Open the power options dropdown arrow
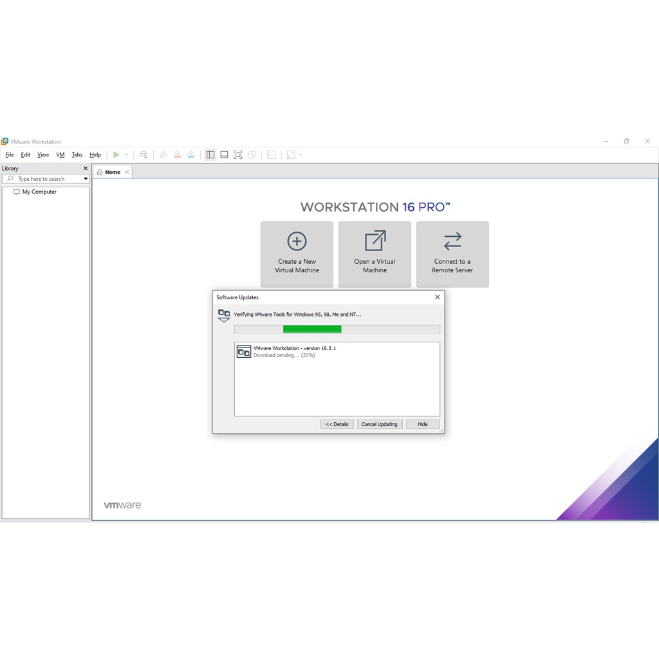This screenshot has width=659, height=659. tap(126, 154)
